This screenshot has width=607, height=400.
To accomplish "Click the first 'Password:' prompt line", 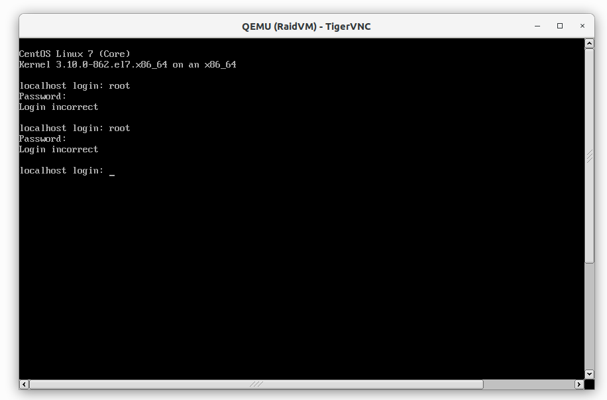I will click(x=42, y=96).
